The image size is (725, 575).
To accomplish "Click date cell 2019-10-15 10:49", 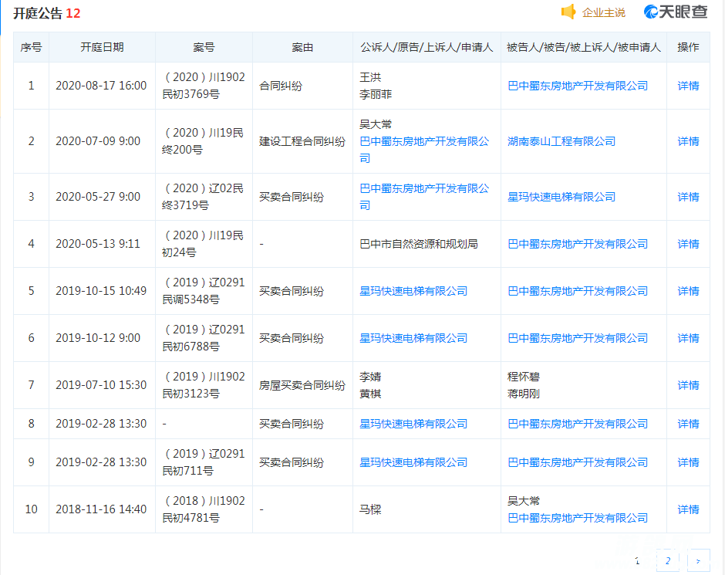I will pos(101,291).
